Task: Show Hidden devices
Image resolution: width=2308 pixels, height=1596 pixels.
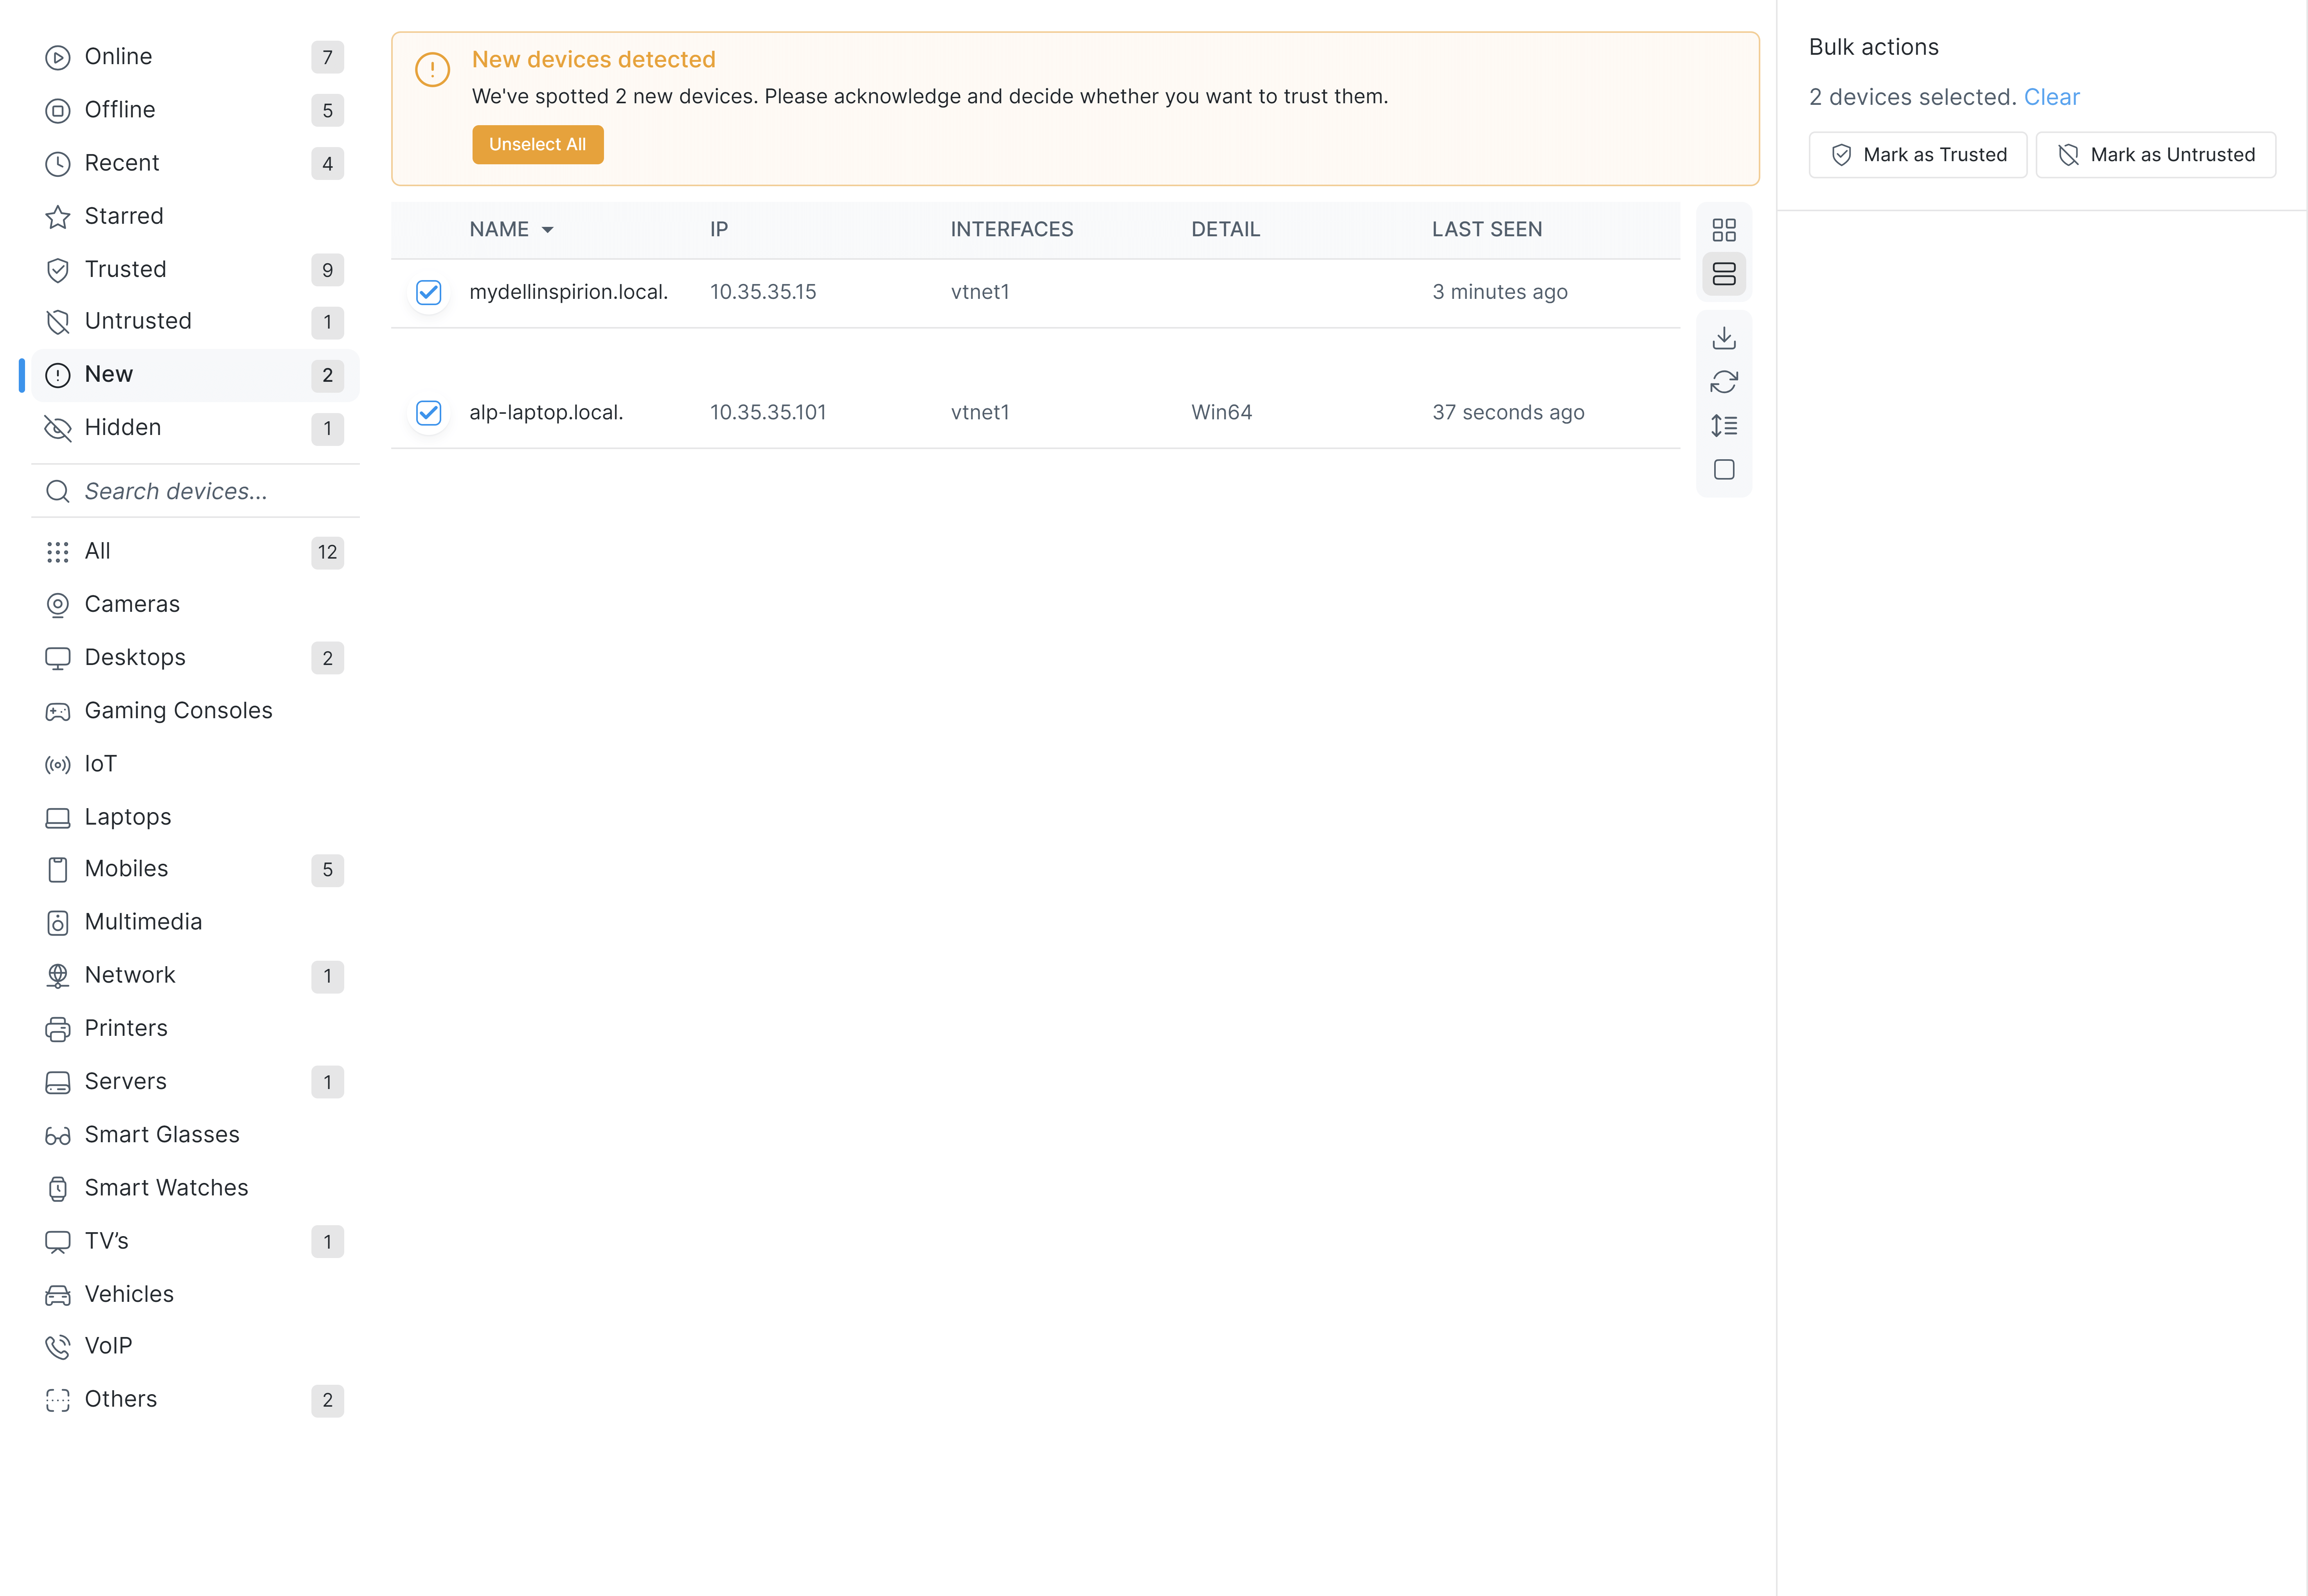Action: pos(196,428)
